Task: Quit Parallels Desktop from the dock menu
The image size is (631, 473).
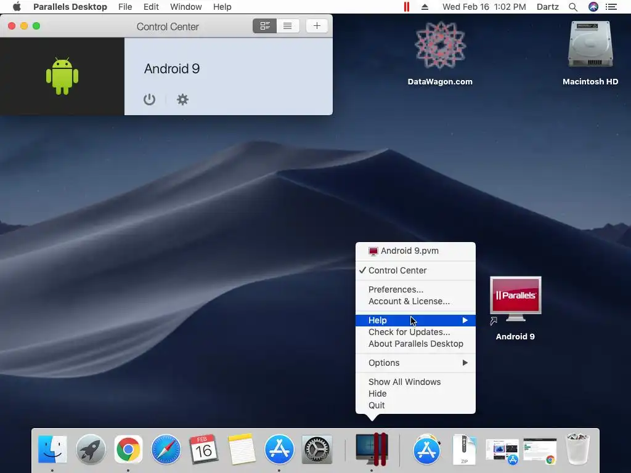Action: 415,405
